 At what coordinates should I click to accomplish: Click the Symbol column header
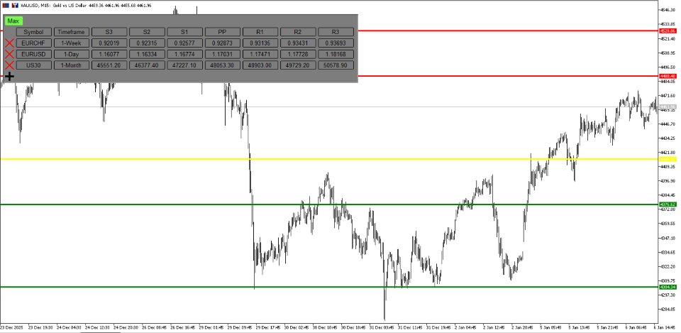pyautogui.click(x=34, y=32)
